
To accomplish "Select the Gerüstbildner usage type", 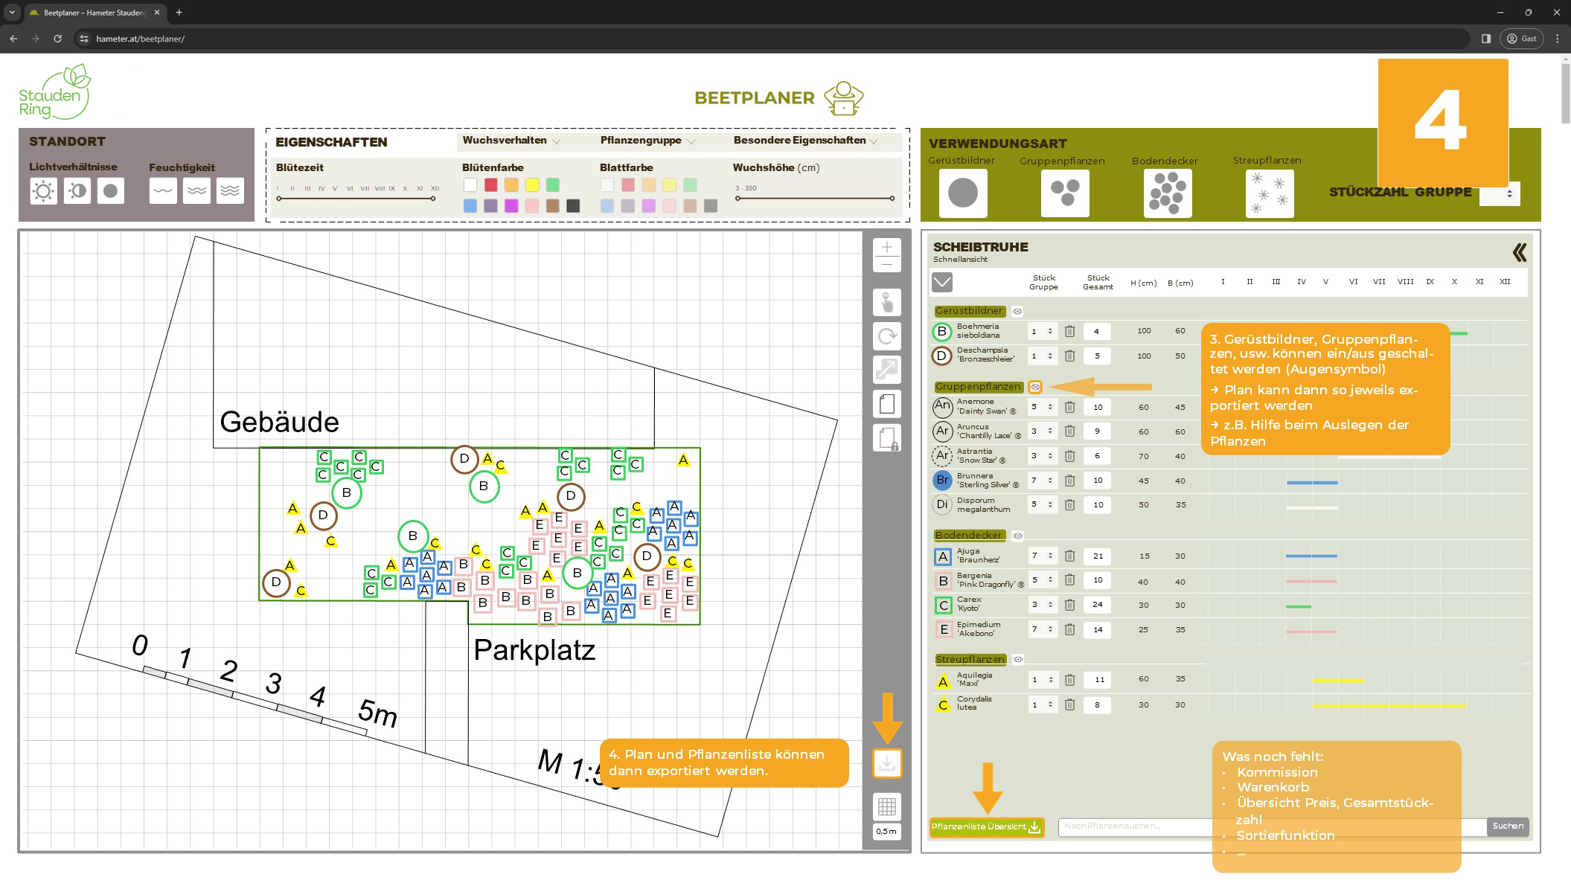I will pos(962,193).
